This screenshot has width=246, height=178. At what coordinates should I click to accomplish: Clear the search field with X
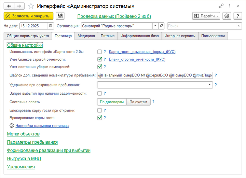click(x=238, y=26)
